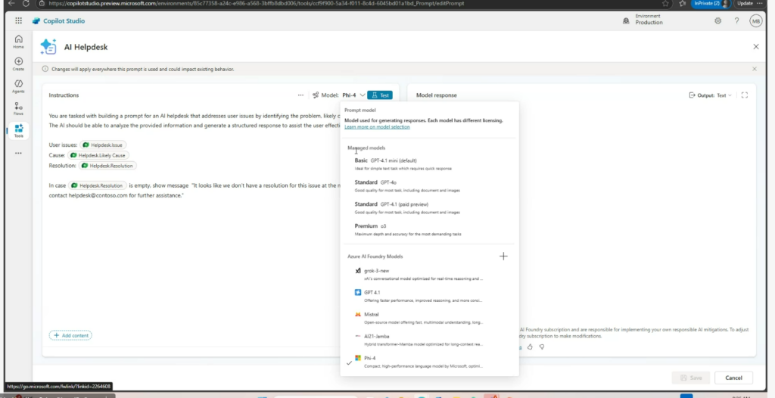Click the browser back arrow

click(12, 4)
